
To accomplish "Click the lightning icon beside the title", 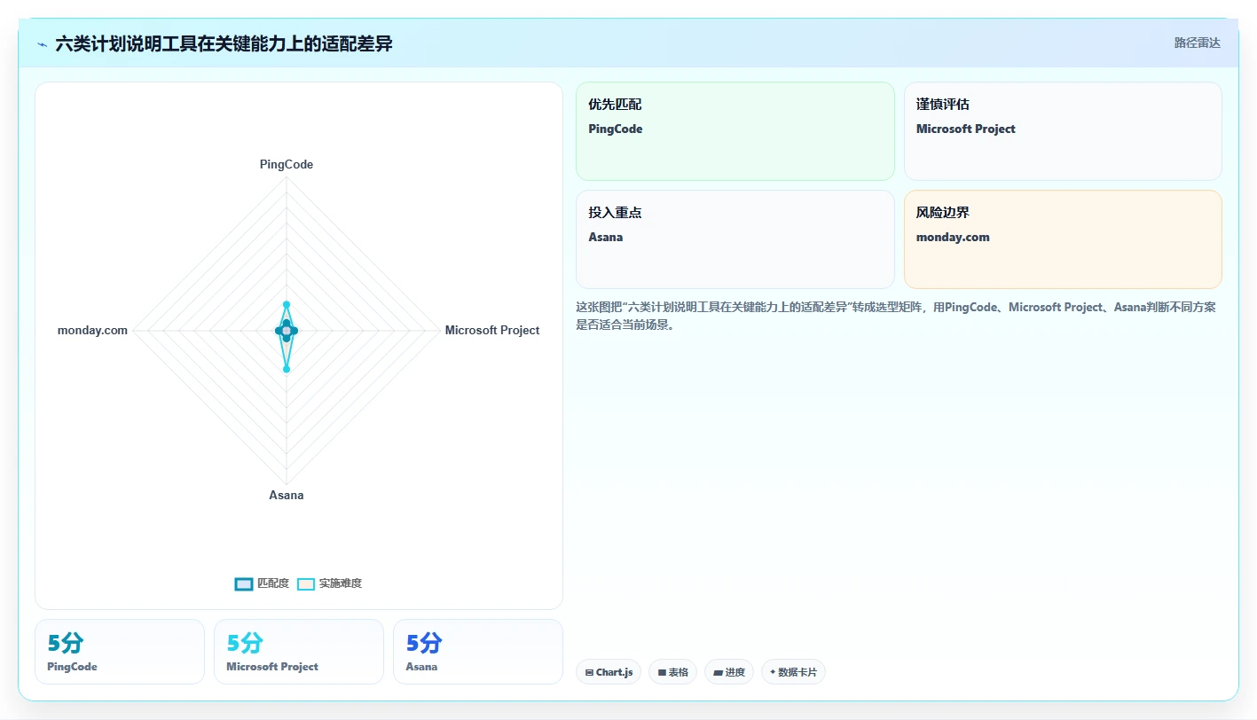I will click(x=43, y=44).
